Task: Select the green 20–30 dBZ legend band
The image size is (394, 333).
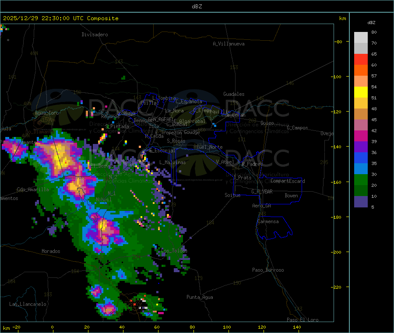Action: pyautogui.click(x=361, y=179)
